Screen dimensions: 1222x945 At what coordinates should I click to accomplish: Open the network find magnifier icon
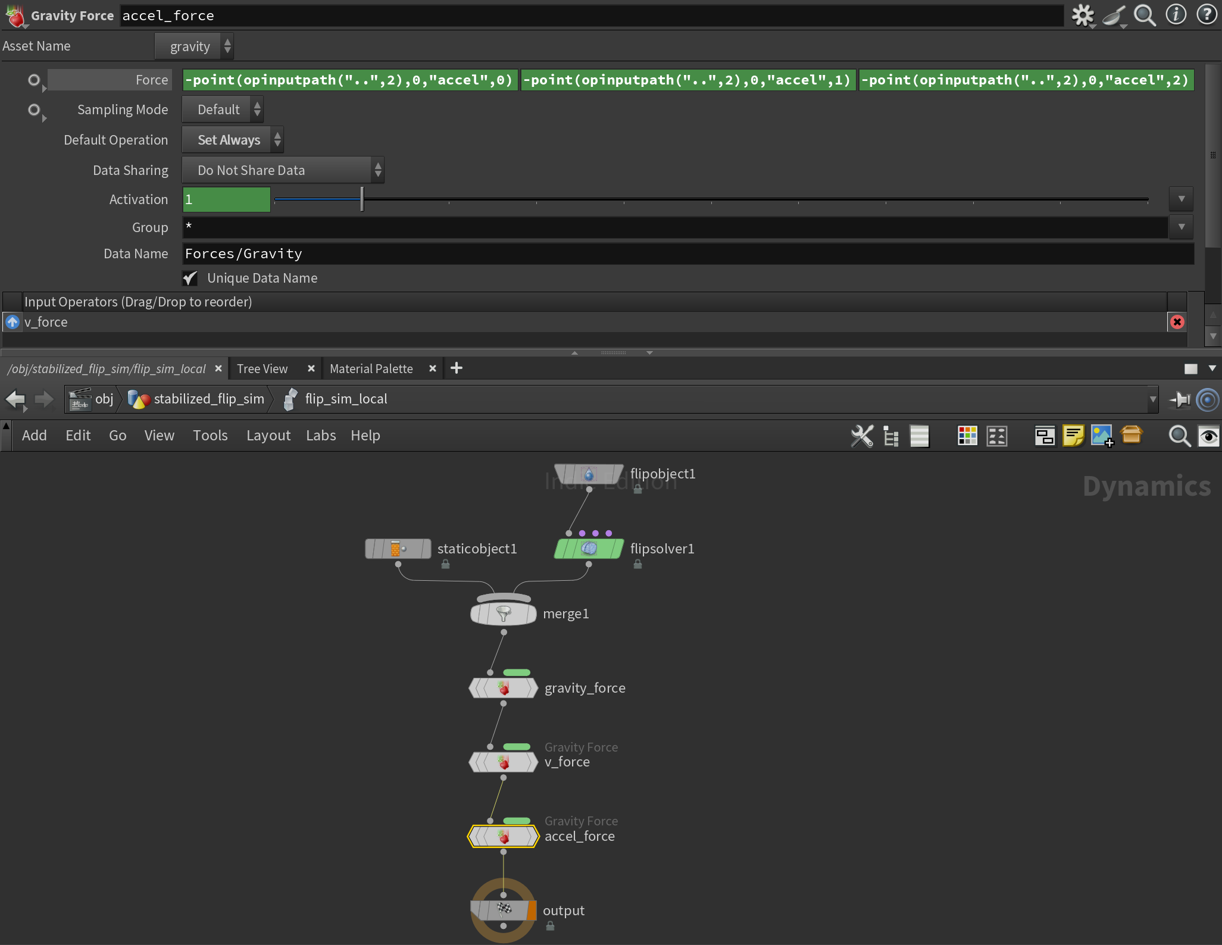1179,436
